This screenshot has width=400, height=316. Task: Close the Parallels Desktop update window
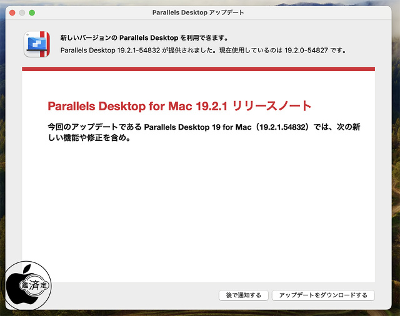click(12, 12)
